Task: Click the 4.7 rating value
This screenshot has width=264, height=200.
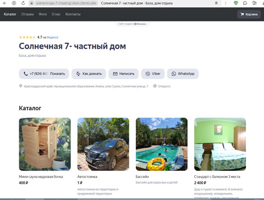Action: tap(40, 37)
